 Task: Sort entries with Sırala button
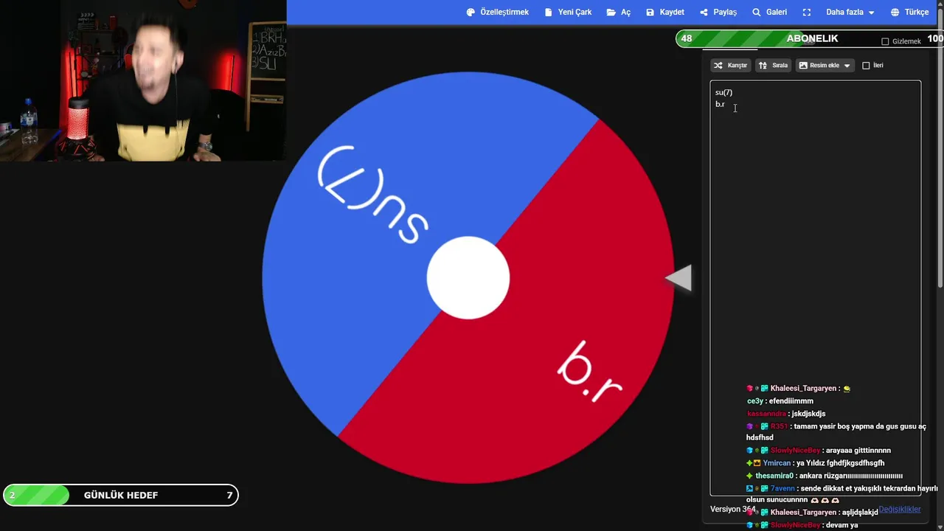tap(774, 65)
